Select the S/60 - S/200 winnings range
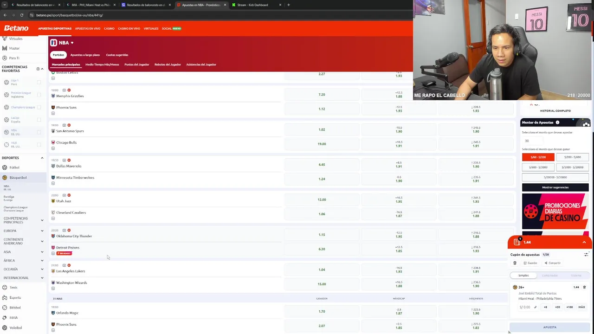Screen dimensions: 594x334 538,157
